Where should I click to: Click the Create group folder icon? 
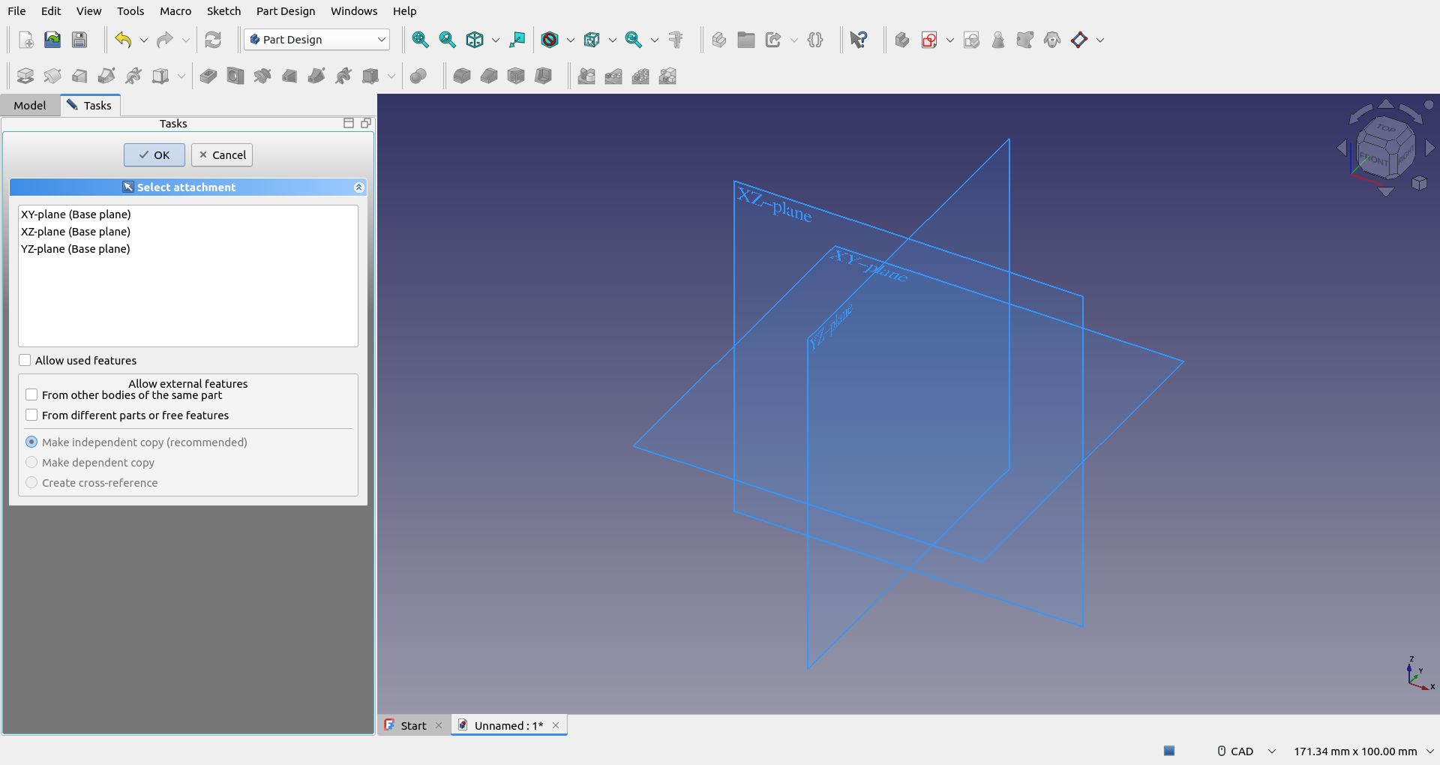point(746,40)
